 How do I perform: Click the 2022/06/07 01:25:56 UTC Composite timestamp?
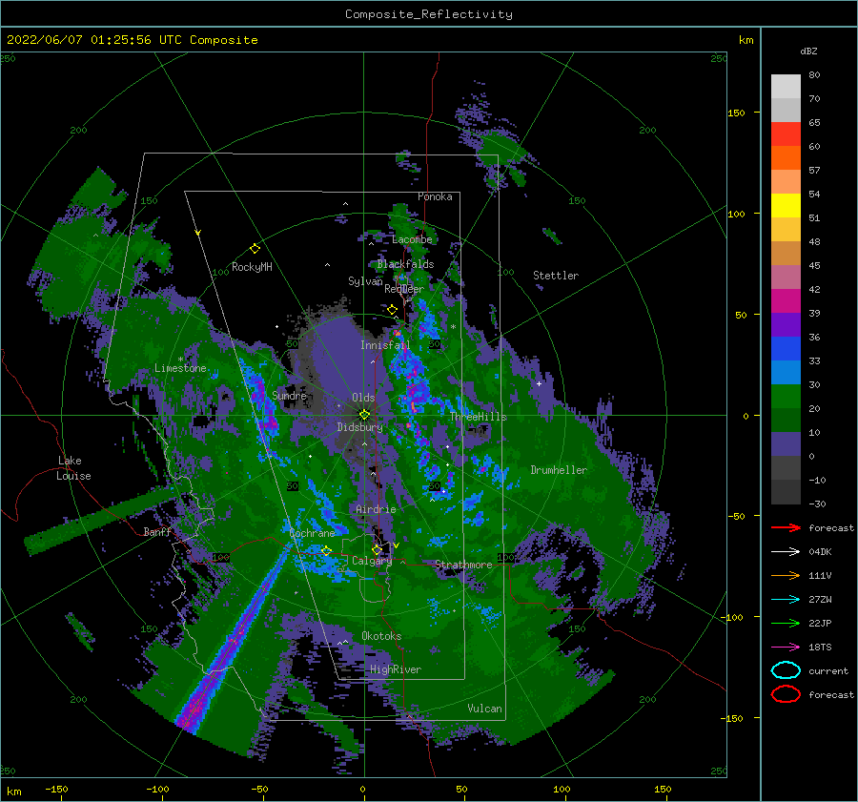132,40
